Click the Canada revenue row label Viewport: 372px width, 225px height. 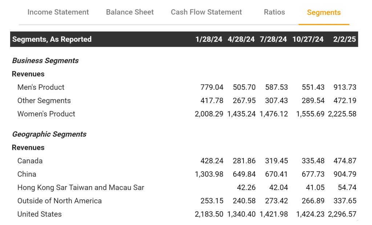(30, 161)
